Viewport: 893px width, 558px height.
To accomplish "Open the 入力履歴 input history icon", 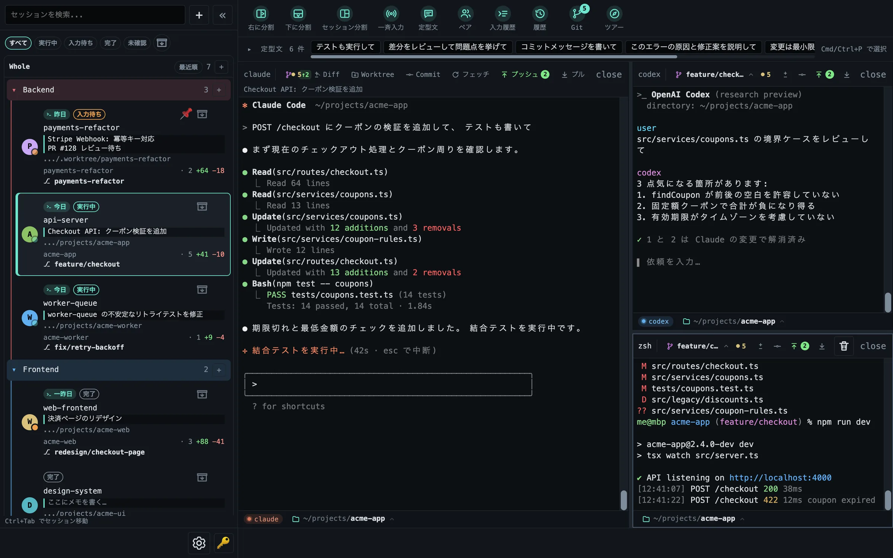I will tap(502, 14).
